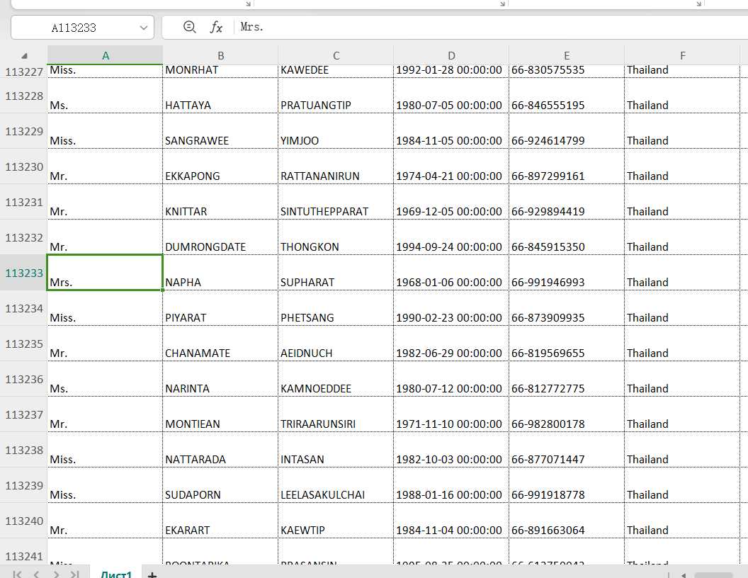Click cell containing SANGRAWEE

point(220,131)
